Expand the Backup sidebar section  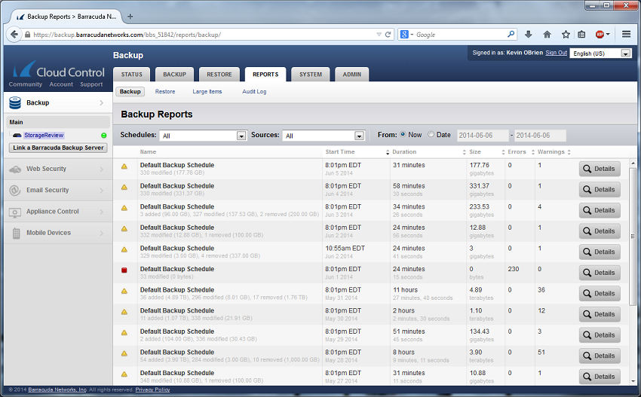pos(101,103)
